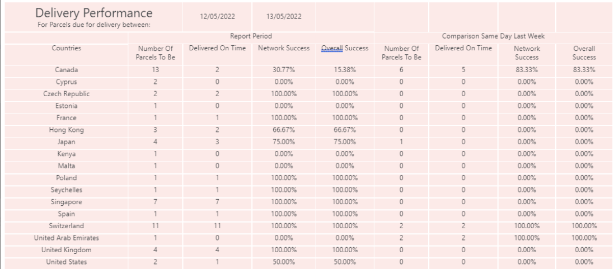Image resolution: width=614 pixels, height=269 pixels.
Task: Select the Japan row label
Action: click(x=67, y=142)
